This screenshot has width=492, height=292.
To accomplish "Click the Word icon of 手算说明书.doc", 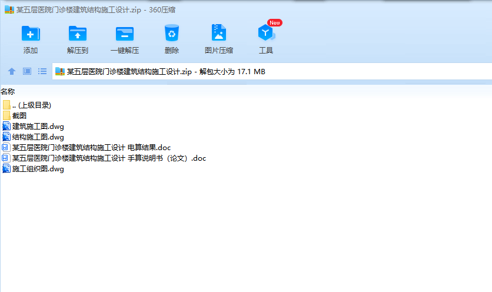I will [x=6, y=158].
